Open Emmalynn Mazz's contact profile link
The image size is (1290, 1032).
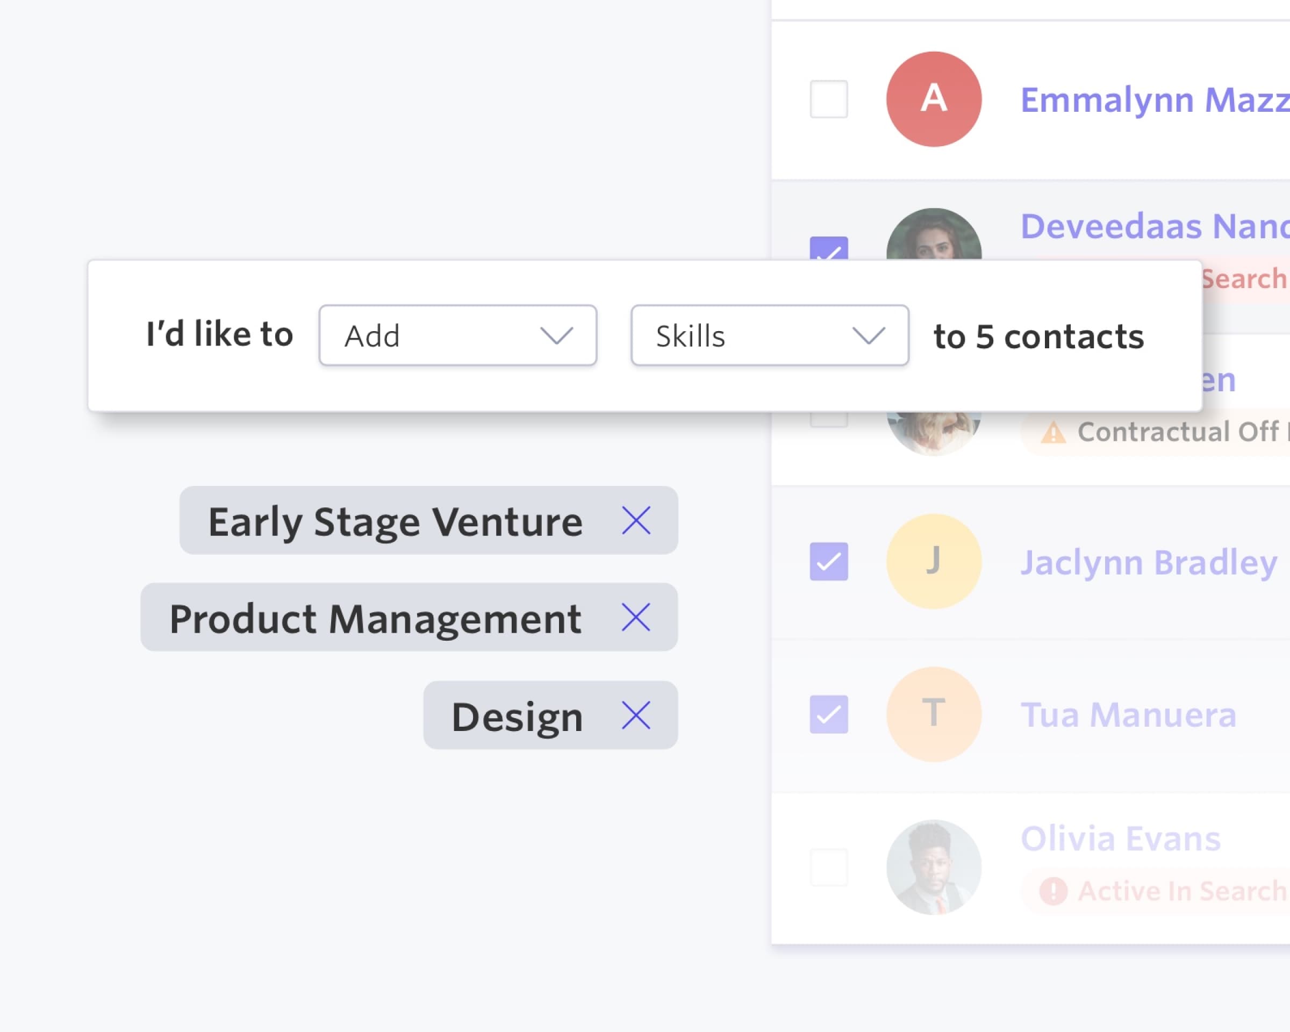[x=1153, y=99]
